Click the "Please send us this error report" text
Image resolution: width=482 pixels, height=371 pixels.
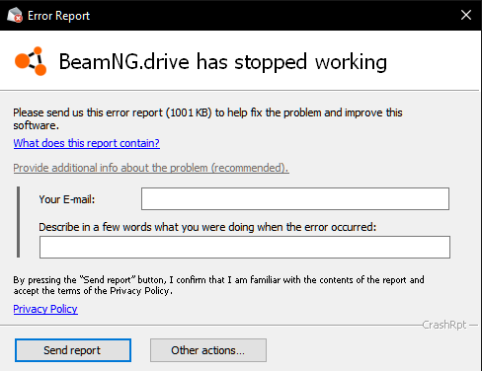coord(207,118)
